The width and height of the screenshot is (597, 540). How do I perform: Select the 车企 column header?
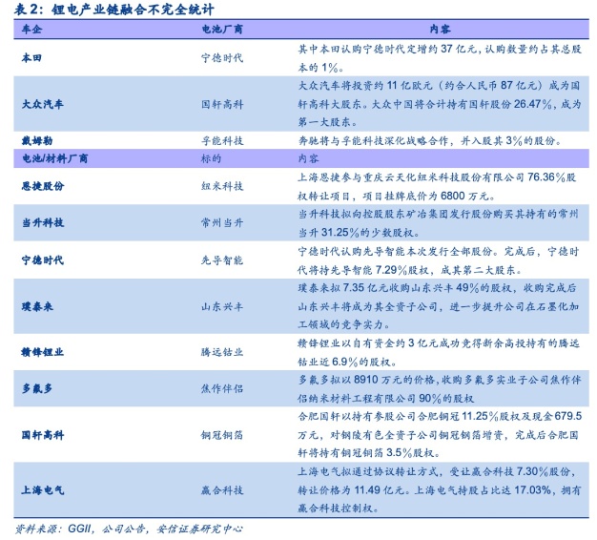pyautogui.click(x=32, y=30)
